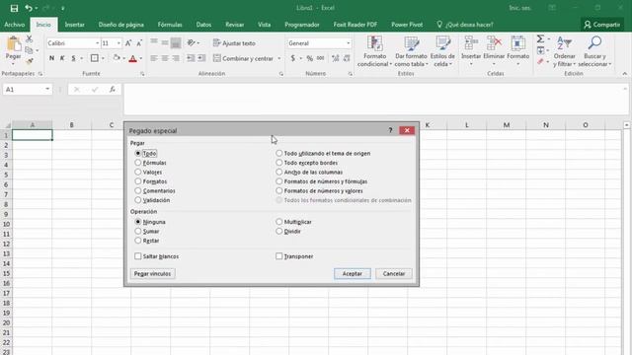Enable the Transponer checkbox

coord(278,256)
